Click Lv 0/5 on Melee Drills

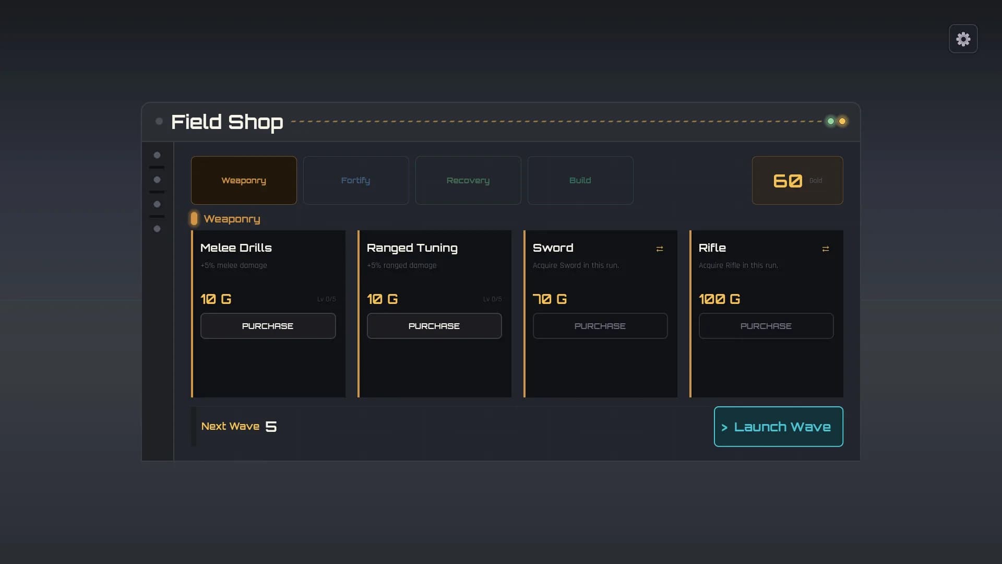pos(326,299)
